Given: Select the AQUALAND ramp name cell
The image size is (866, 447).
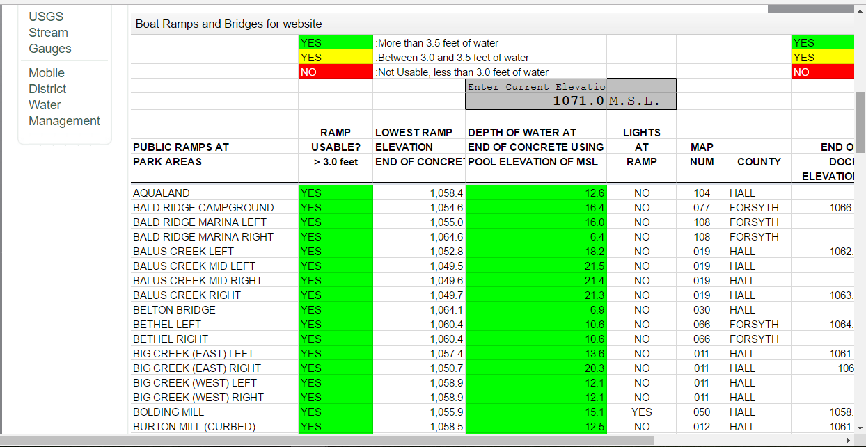Looking at the screenshot, I should tap(162, 193).
